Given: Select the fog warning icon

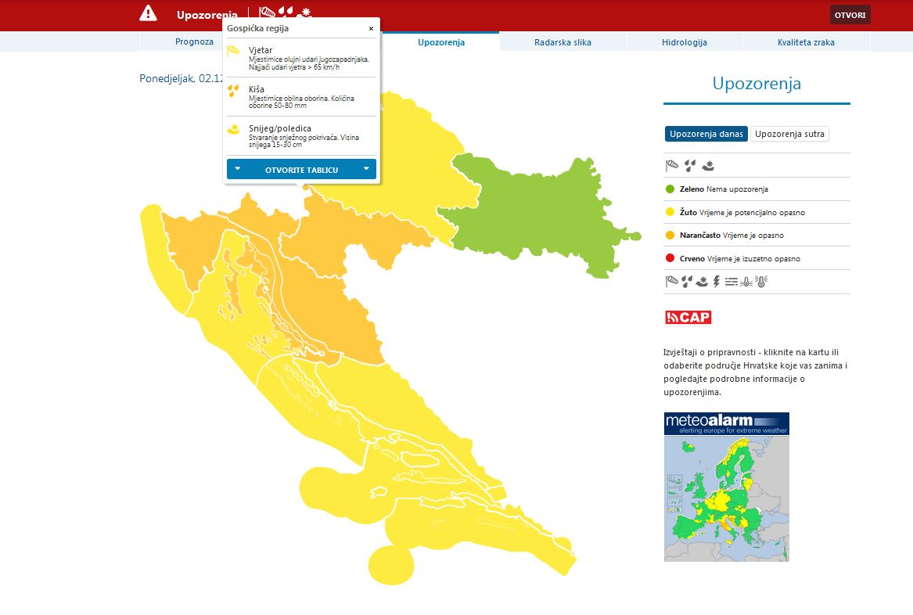Looking at the screenshot, I should tap(731, 282).
